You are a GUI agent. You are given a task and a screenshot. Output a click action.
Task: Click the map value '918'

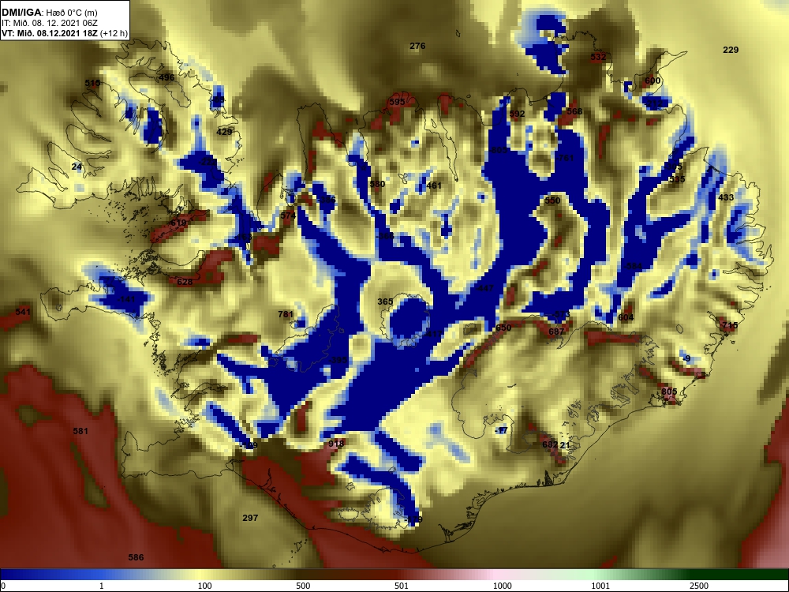tap(335, 444)
